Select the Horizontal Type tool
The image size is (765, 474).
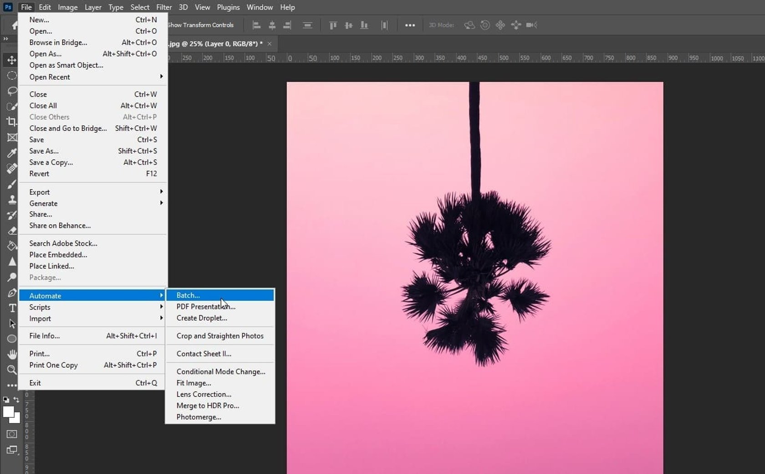tap(11, 308)
